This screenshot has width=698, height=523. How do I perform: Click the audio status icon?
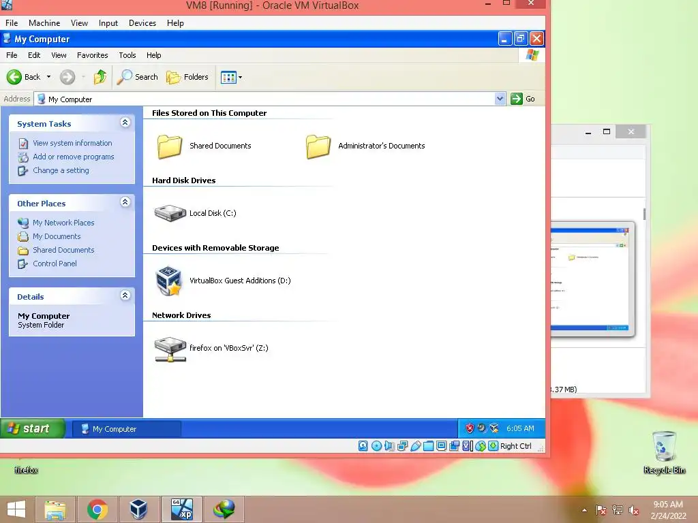pyautogui.click(x=389, y=446)
